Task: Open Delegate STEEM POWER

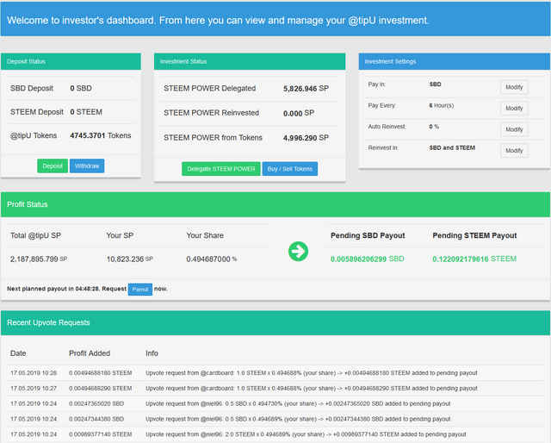Action: point(221,169)
